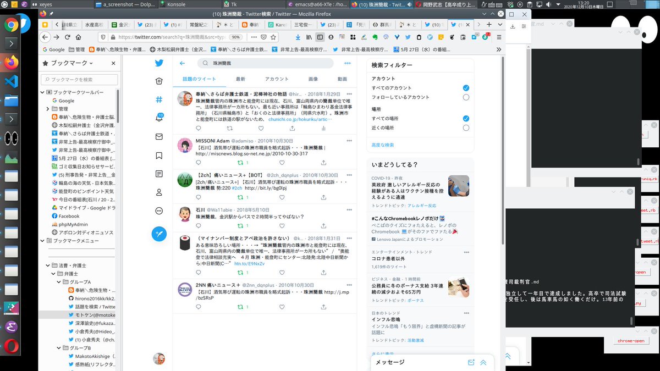Click the ブックマークを検索 search box

click(79, 80)
